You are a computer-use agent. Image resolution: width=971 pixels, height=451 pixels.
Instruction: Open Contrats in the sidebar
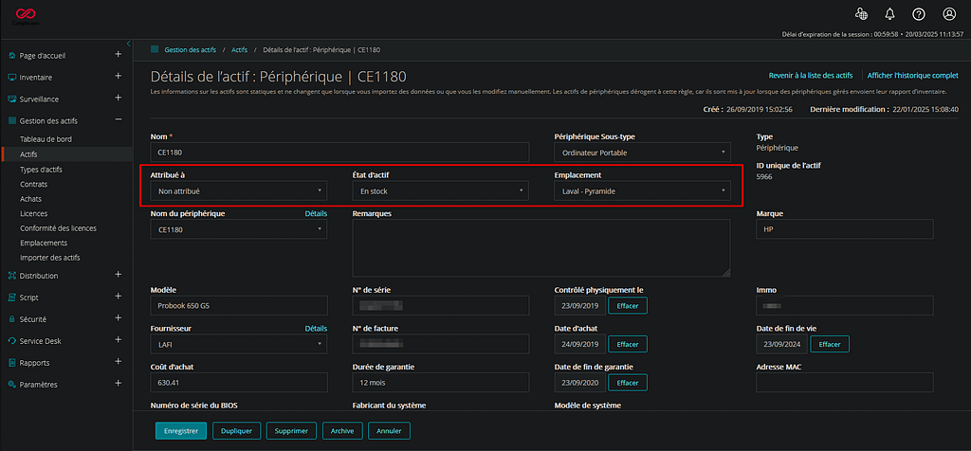point(35,184)
